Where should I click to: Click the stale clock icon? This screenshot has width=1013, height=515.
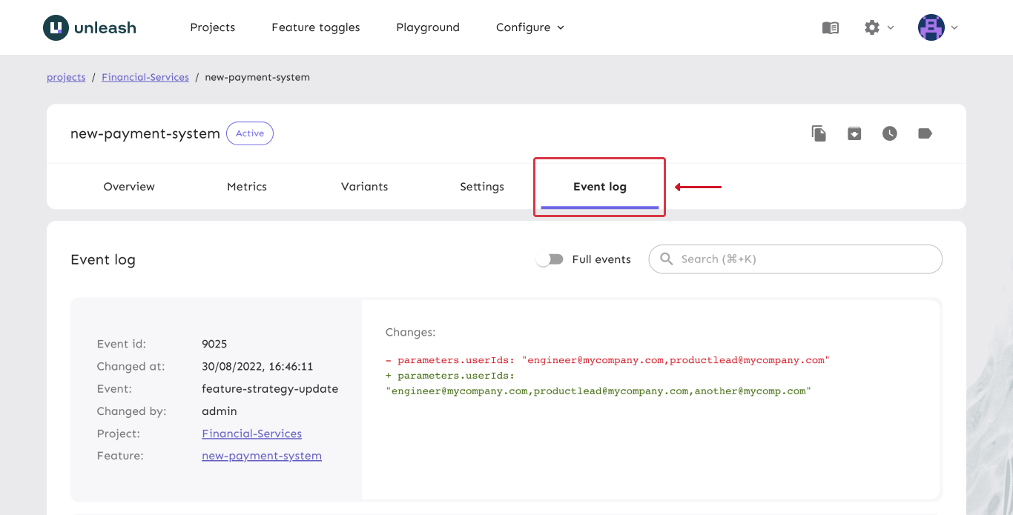pyautogui.click(x=890, y=133)
